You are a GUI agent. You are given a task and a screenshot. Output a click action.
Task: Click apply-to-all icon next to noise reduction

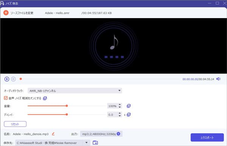(45, 98)
